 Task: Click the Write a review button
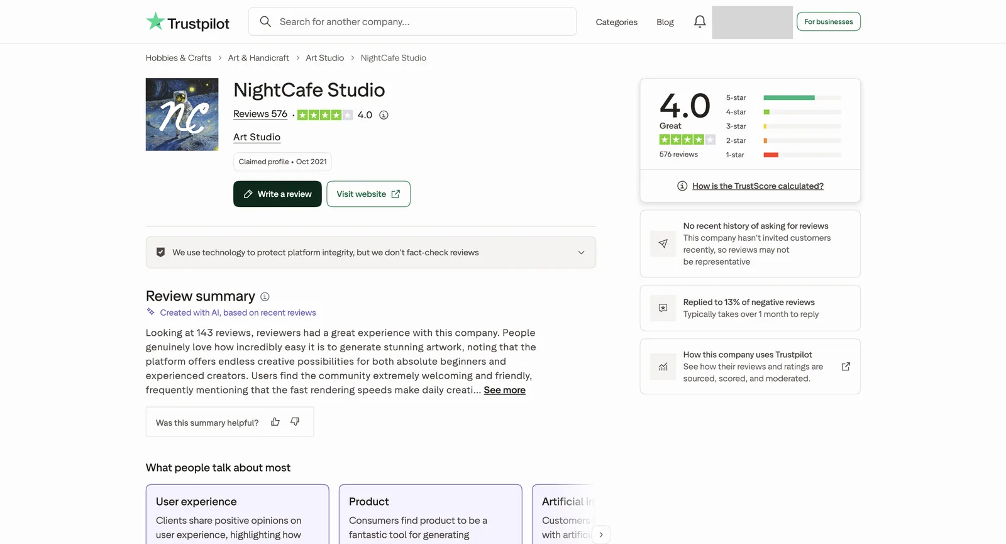tap(277, 194)
